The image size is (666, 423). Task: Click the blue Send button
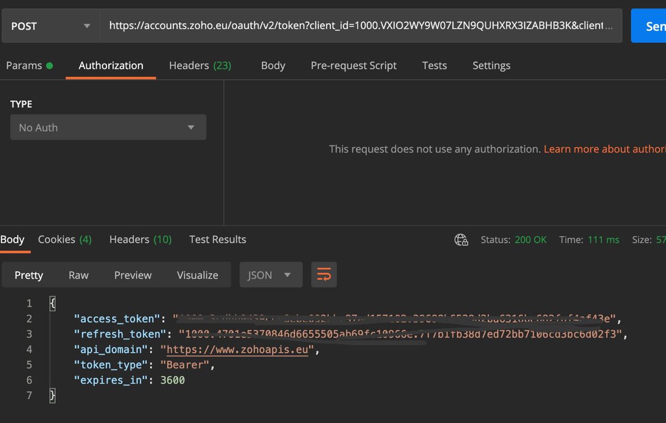click(x=649, y=25)
